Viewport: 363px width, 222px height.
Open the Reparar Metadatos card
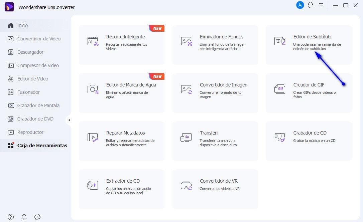[x=121, y=141]
